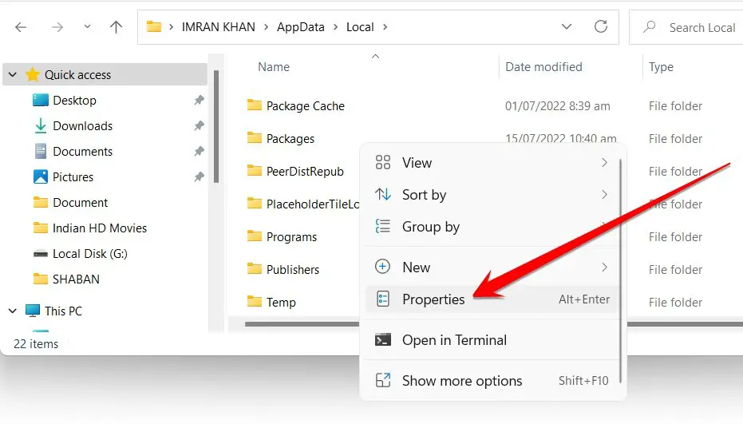
Task: Open Documents from Quick access
Action: tap(83, 152)
